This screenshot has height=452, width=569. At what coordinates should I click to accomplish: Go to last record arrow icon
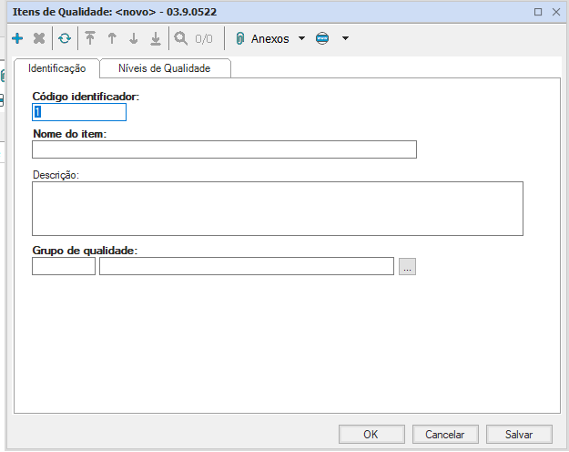156,39
